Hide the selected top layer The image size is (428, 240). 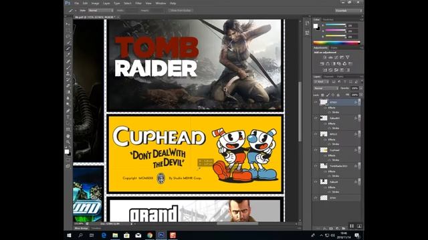pos(316,102)
